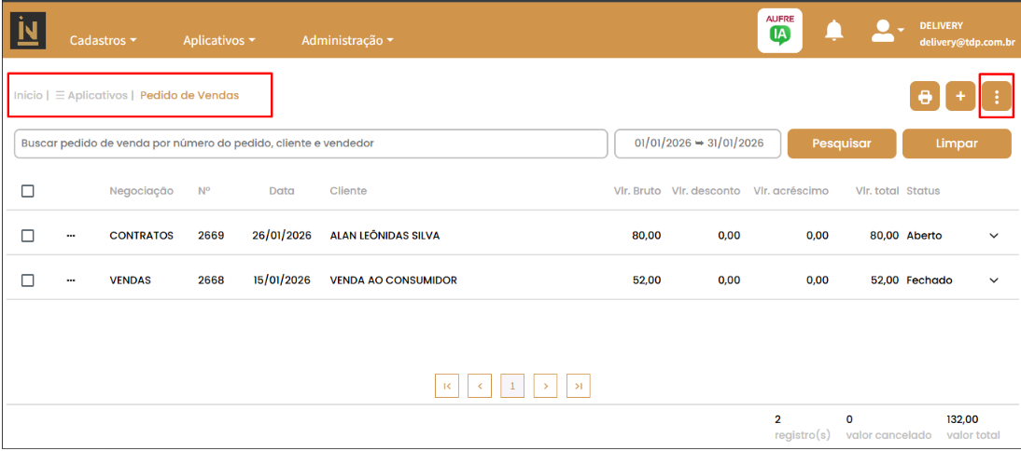Print the sales order list

pos(925,97)
